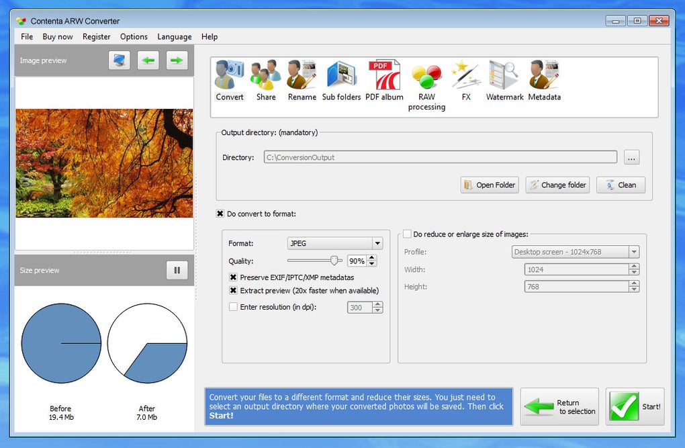685x448 pixels.
Task: Open the Watermark tool
Action: [504, 81]
